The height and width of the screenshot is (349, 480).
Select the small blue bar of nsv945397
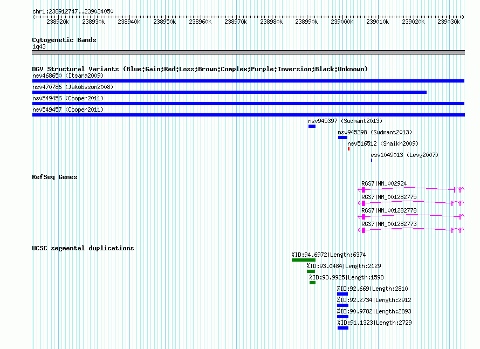click(312, 126)
